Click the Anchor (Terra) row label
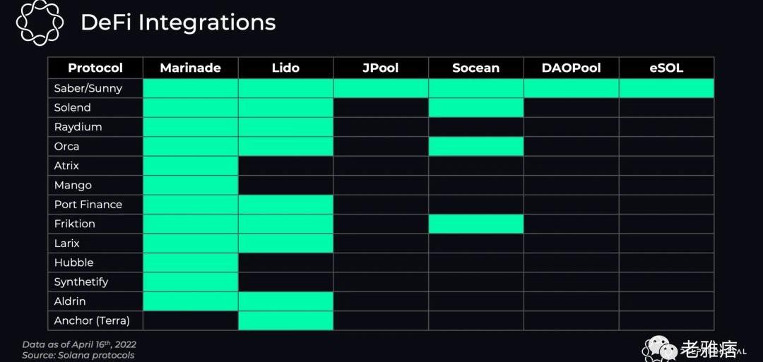Viewport: 763px width, 362px height. tap(92, 320)
